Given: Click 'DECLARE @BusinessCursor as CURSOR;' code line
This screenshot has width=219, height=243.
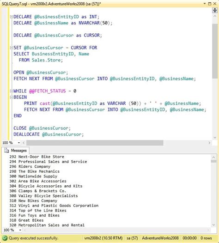Looking at the screenshot, I should point(58,35).
